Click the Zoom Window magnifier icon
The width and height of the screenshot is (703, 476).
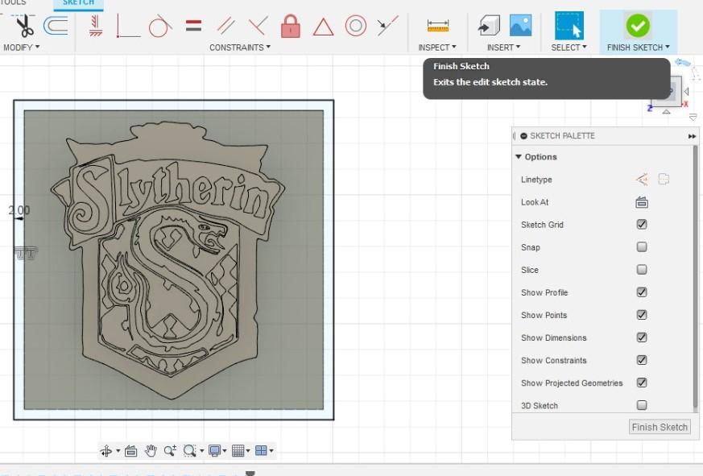click(190, 450)
